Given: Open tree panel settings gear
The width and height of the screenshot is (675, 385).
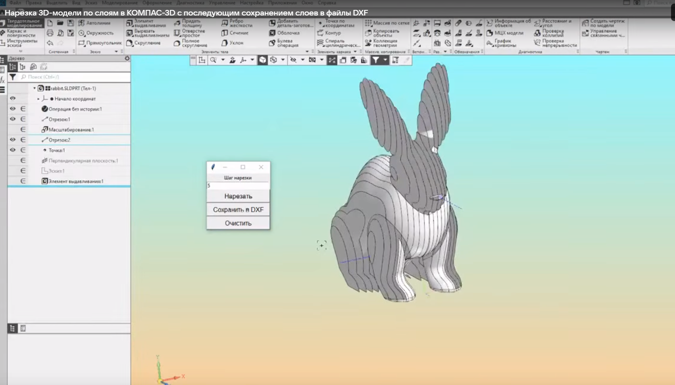Looking at the screenshot, I should (x=127, y=58).
